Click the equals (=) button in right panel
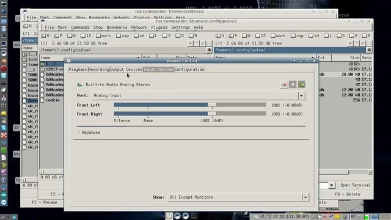The image size is (391, 220). pos(350,43)
